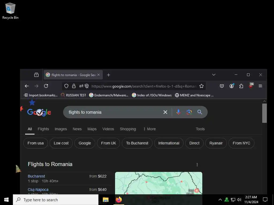Screen dimensions: 274x205
Task: Switch to the News tab
Action: tap(77, 129)
